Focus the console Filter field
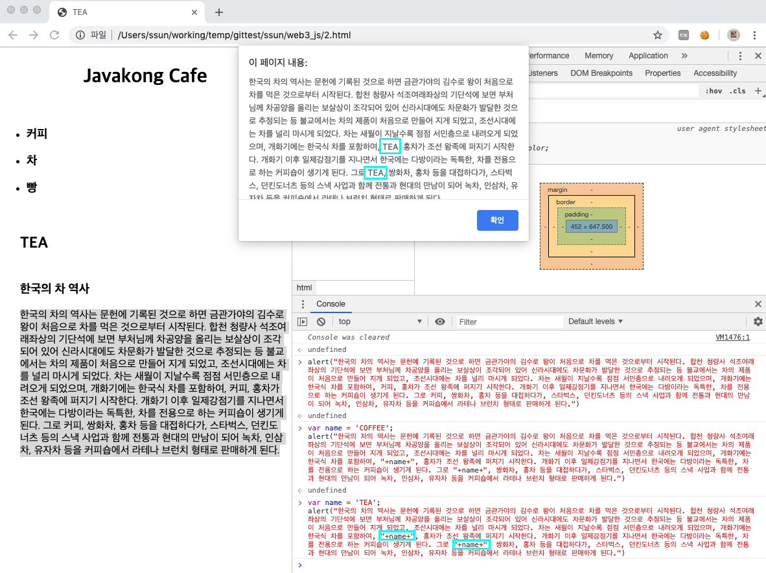 click(508, 322)
